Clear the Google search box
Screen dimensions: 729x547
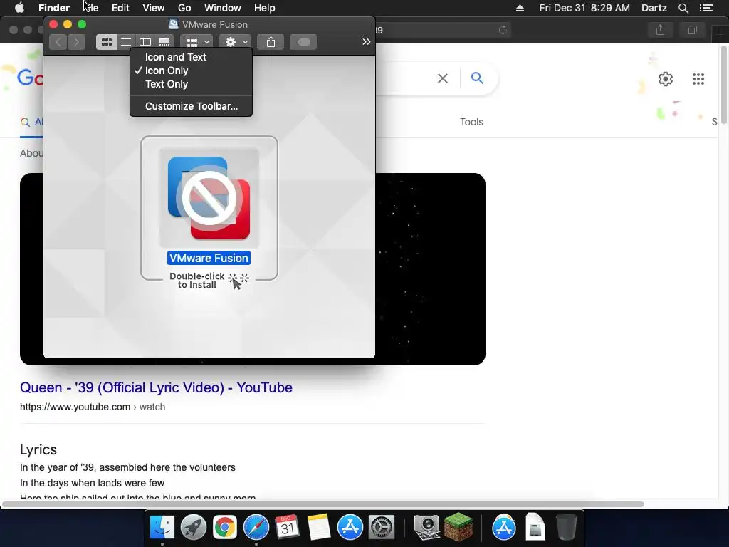(x=443, y=78)
